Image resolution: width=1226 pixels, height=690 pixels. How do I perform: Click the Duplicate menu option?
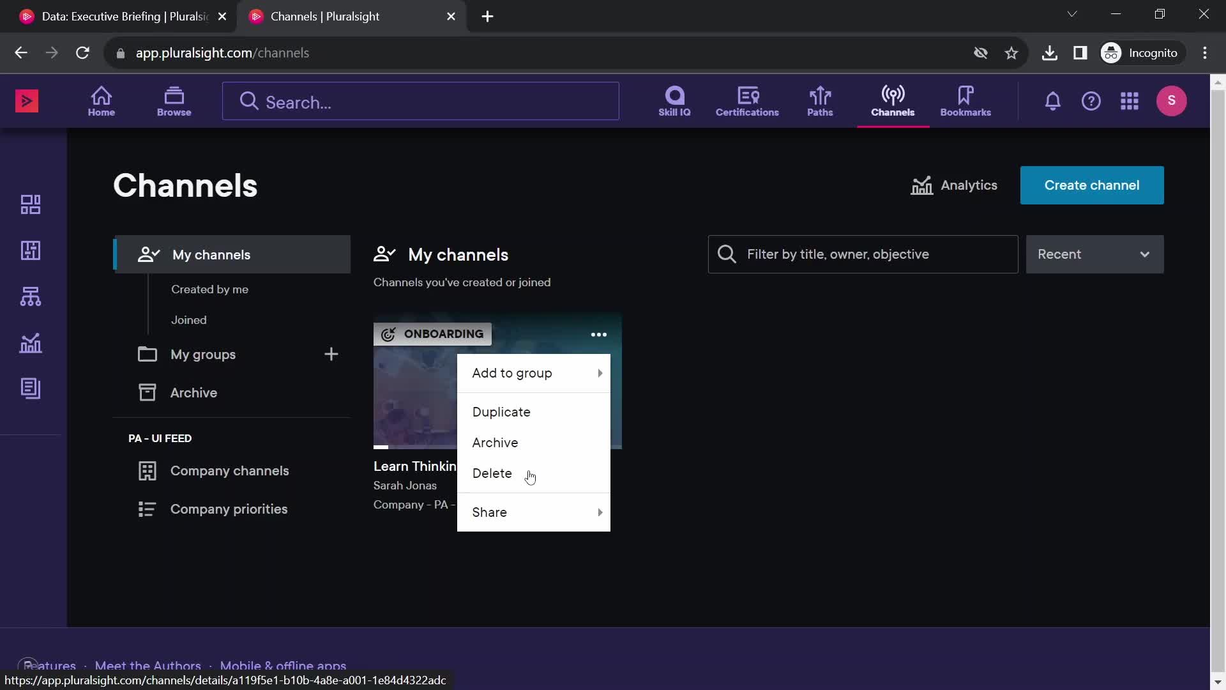502,411
